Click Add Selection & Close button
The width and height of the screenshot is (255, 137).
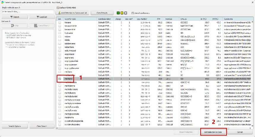click(x=213, y=132)
